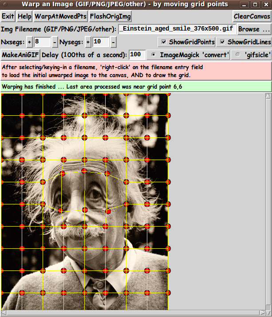Click the grid point on the sweater button

105,293
